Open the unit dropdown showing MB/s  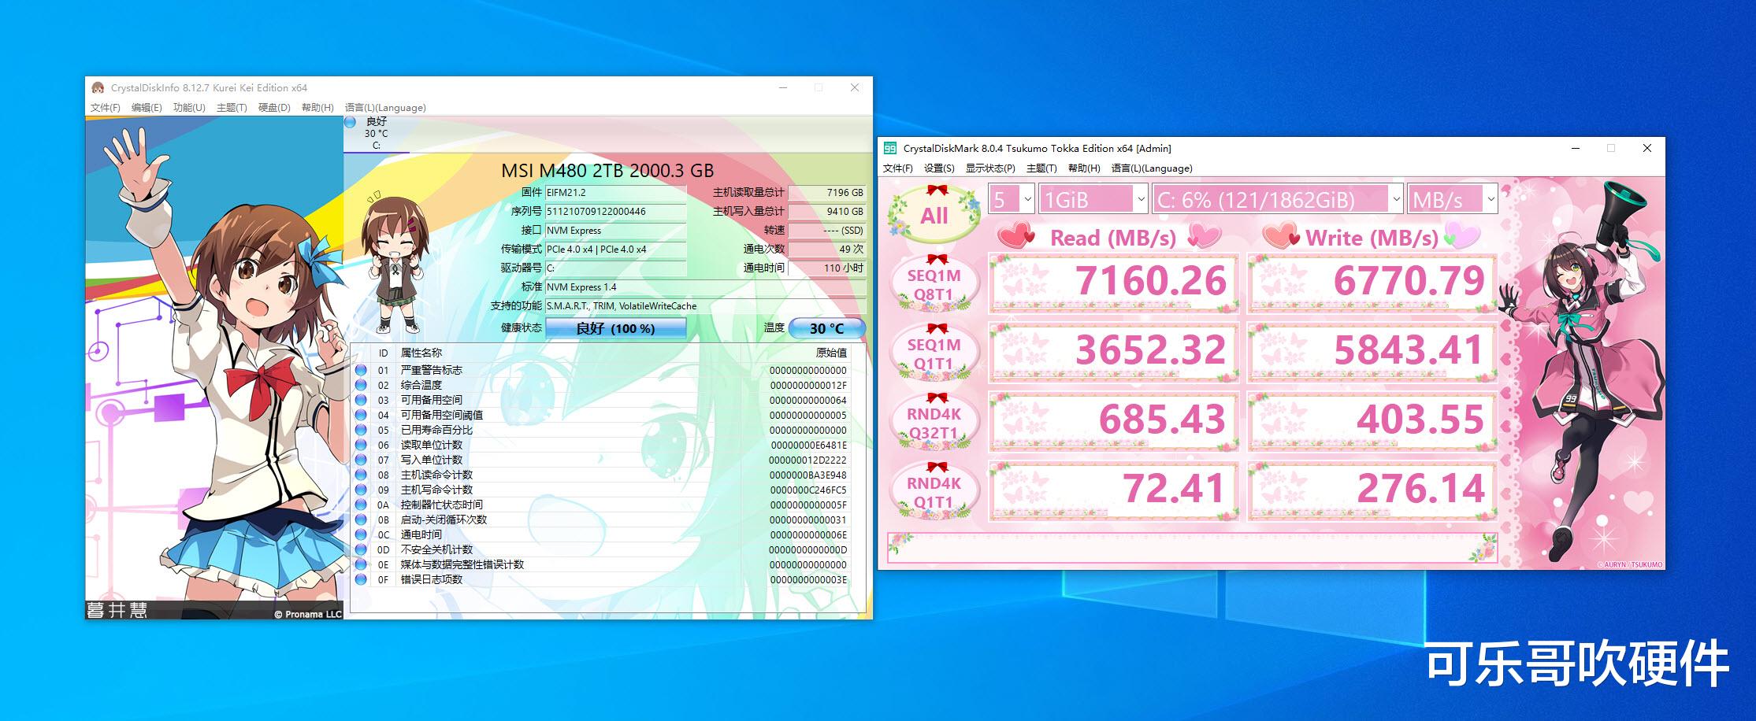tap(1453, 199)
